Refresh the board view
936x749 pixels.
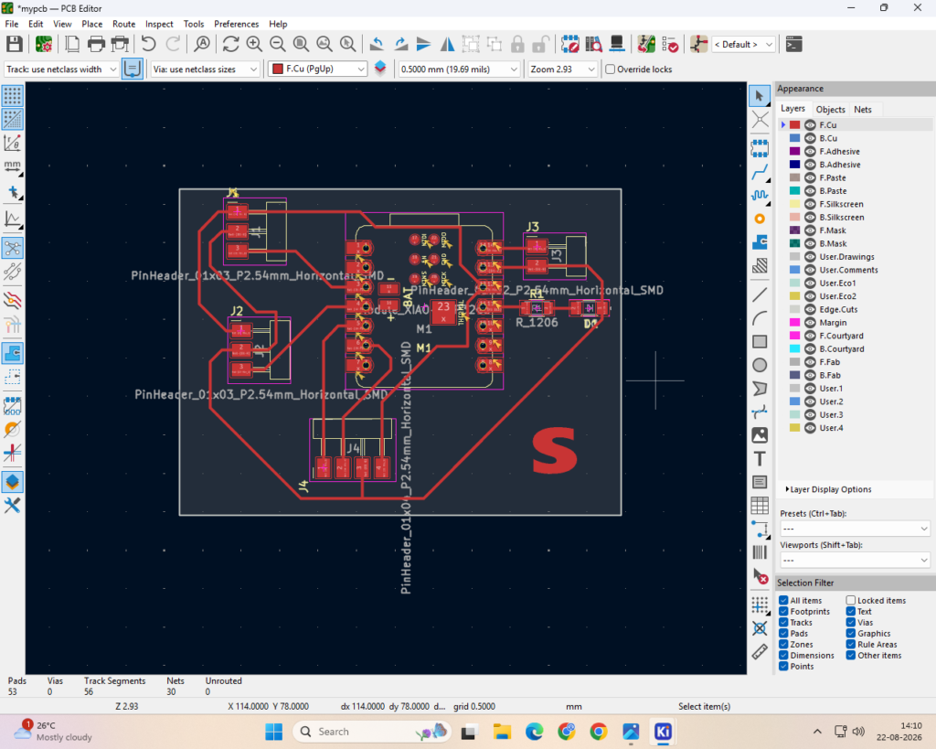pyautogui.click(x=230, y=44)
